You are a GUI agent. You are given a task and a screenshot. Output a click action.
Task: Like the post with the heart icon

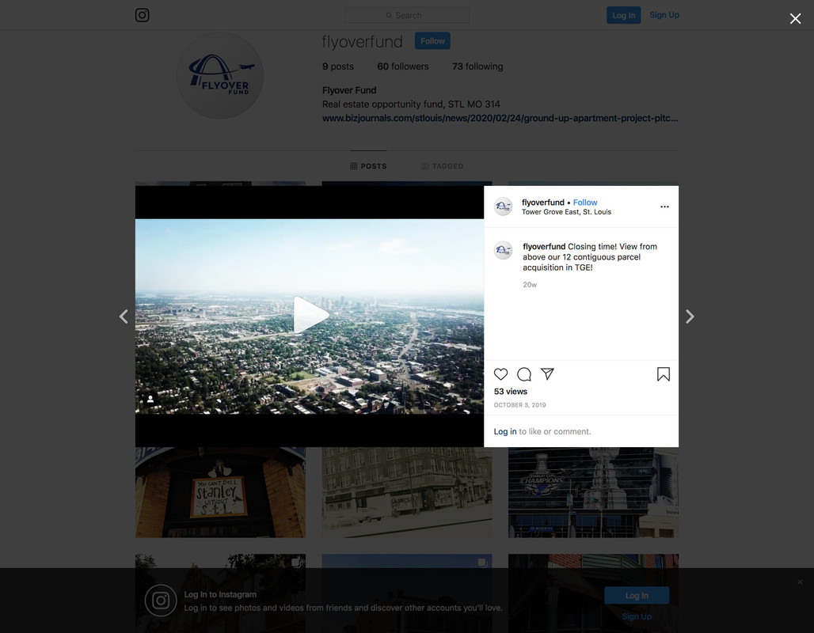[500, 374]
